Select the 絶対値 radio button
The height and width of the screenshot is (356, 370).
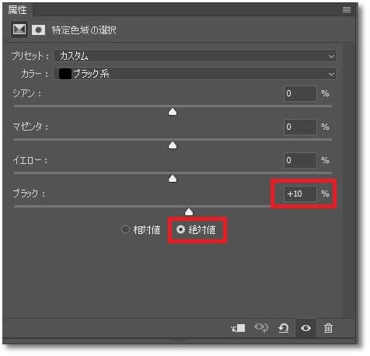point(180,229)
